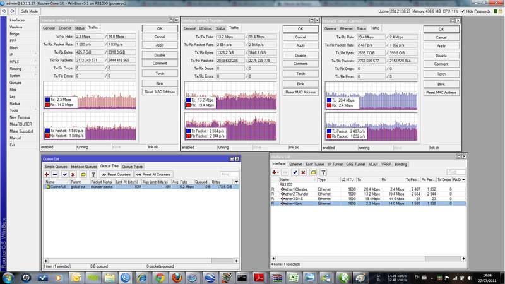This screenshot has width=505, height=284.
Task: Click the ether1-Clientes interface row icon
Action: (x=282, y=189)
